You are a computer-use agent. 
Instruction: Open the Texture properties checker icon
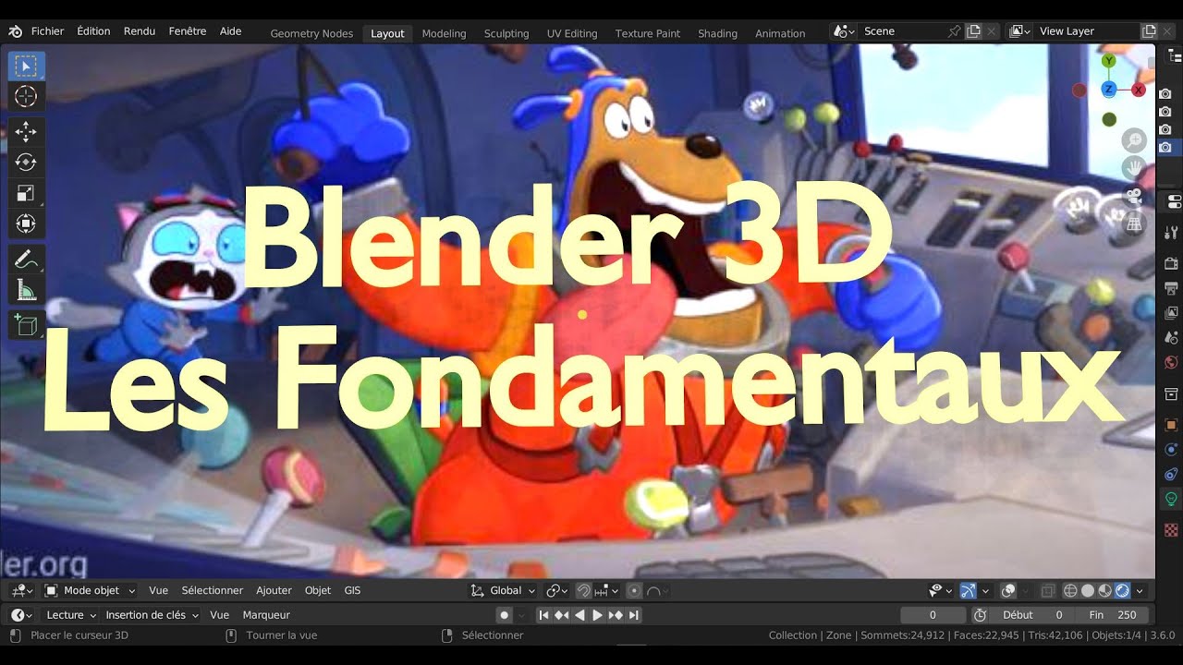click(1172, 530)
